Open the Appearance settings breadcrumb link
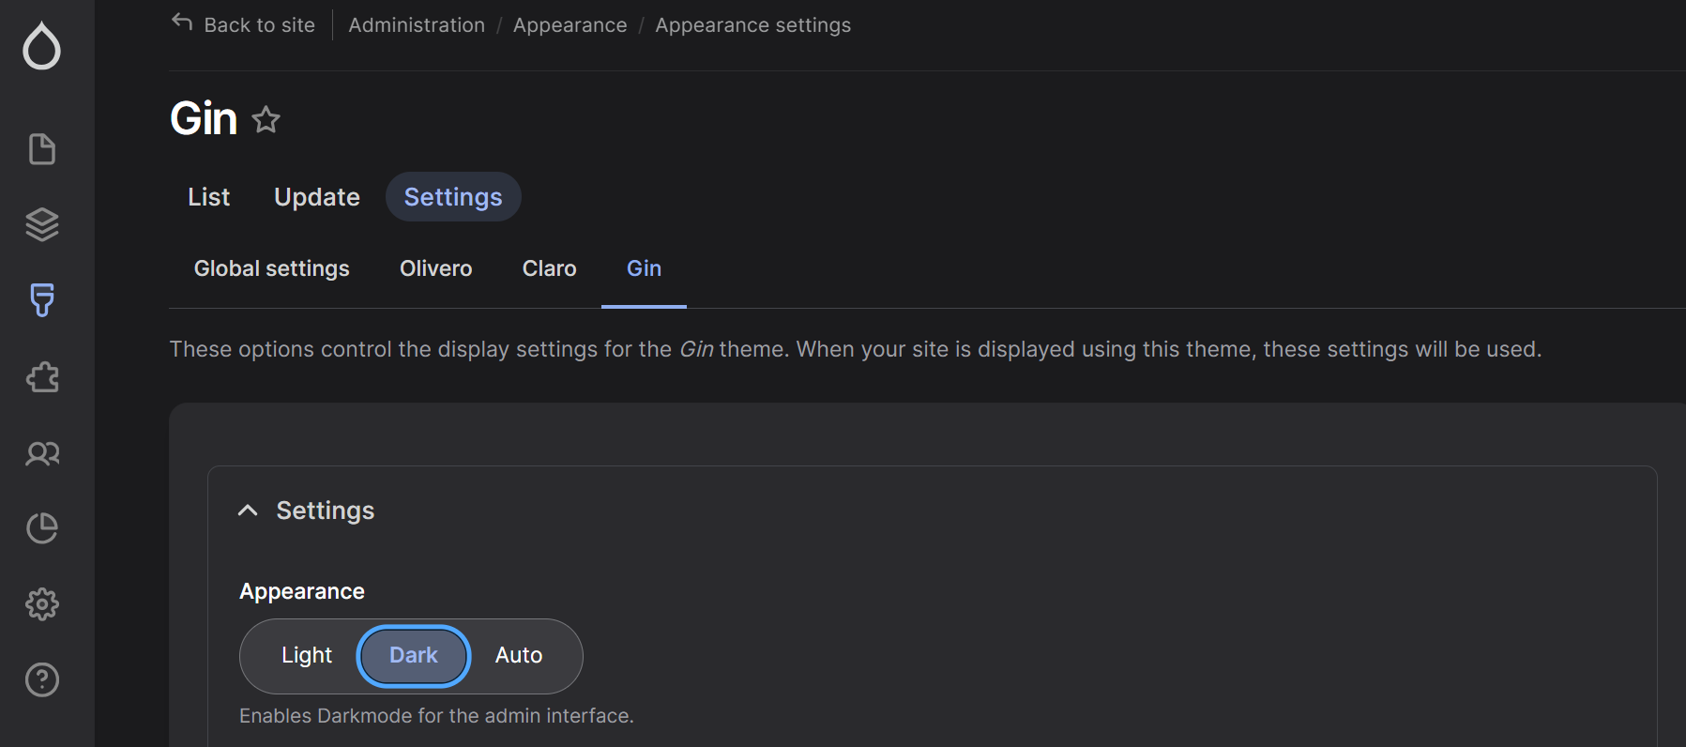The height and width of the screenshot is (747, 1686). (x=752, y=25)
